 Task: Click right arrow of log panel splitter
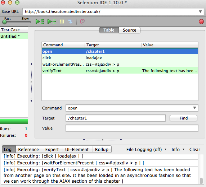[121, 140]
